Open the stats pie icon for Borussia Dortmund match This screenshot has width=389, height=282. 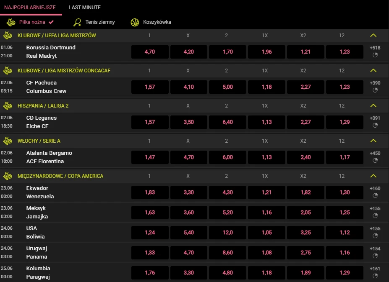pyautogui.click(x=375, y=55)
